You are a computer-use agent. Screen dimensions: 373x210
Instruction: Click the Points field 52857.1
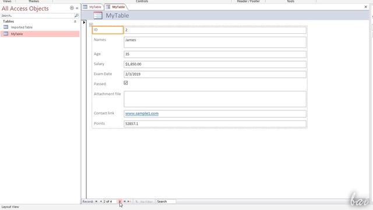(215, 124)
